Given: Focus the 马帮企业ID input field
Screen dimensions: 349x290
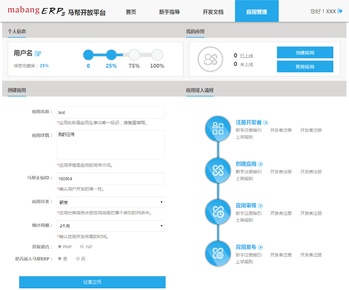Looking at the screenshot, I should point(111,179).
